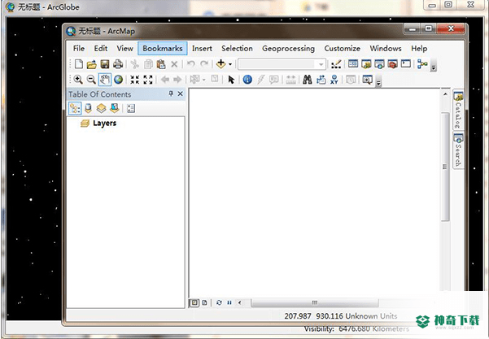This screenshot has width=489, height=339.
Task: Select the Zoom In tool
Action: click(78, 80)
